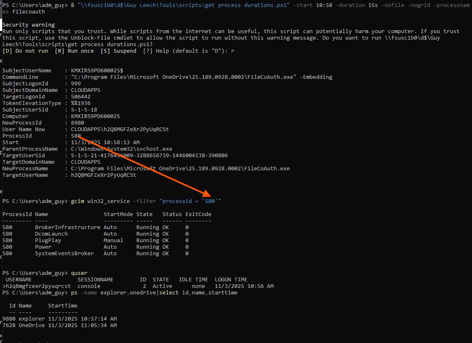Click the SystemEventsBroker service name
Viewport: 472px width, 343px height.
(65, 254)
